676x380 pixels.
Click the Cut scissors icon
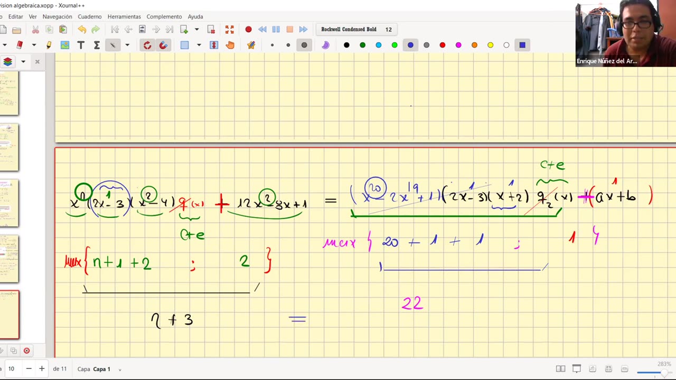(x=35, y=30)
